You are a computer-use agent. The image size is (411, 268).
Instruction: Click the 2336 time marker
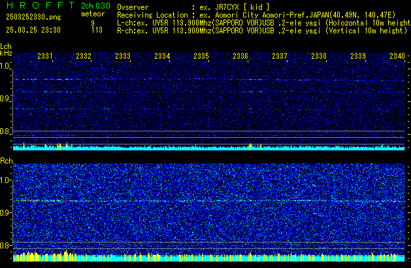click(240, 56)
